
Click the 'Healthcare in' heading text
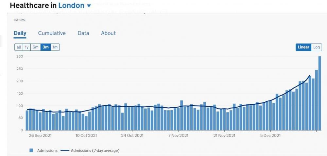(33, 5)
